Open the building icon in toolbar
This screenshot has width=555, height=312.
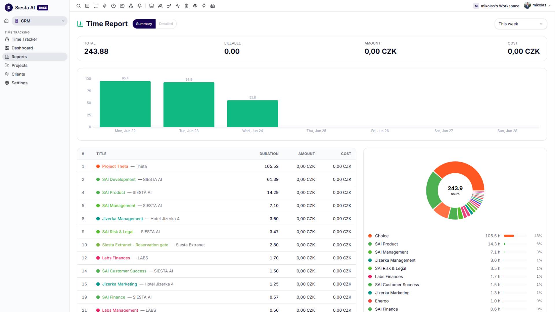click(x=213, y=6)
